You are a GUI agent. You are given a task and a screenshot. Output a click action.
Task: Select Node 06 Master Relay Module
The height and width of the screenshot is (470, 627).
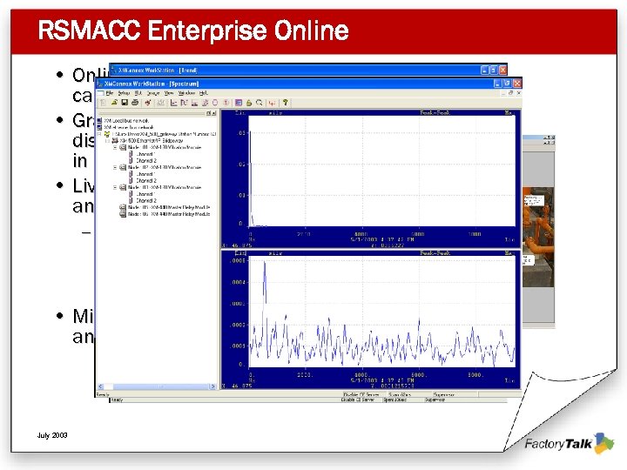tap(169, 214)
